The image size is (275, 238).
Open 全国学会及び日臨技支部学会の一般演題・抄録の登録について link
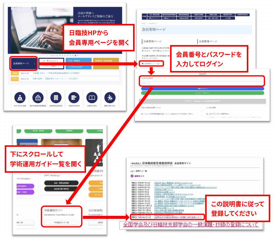[178, 217]
